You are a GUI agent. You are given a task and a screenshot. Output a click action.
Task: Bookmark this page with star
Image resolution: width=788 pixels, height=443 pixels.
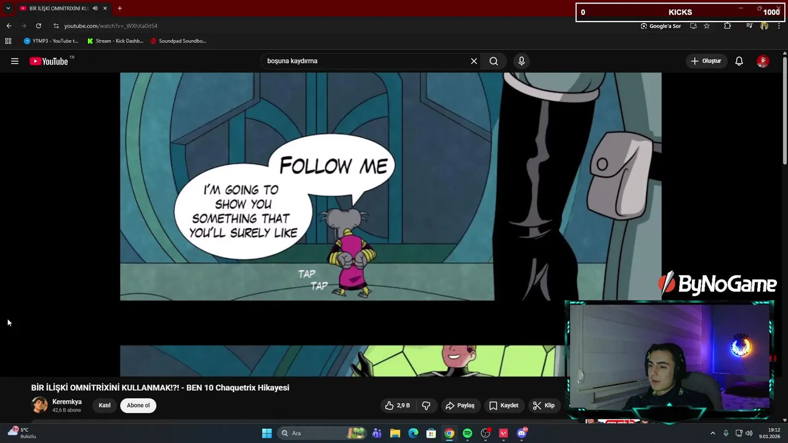tap(707, 26)
